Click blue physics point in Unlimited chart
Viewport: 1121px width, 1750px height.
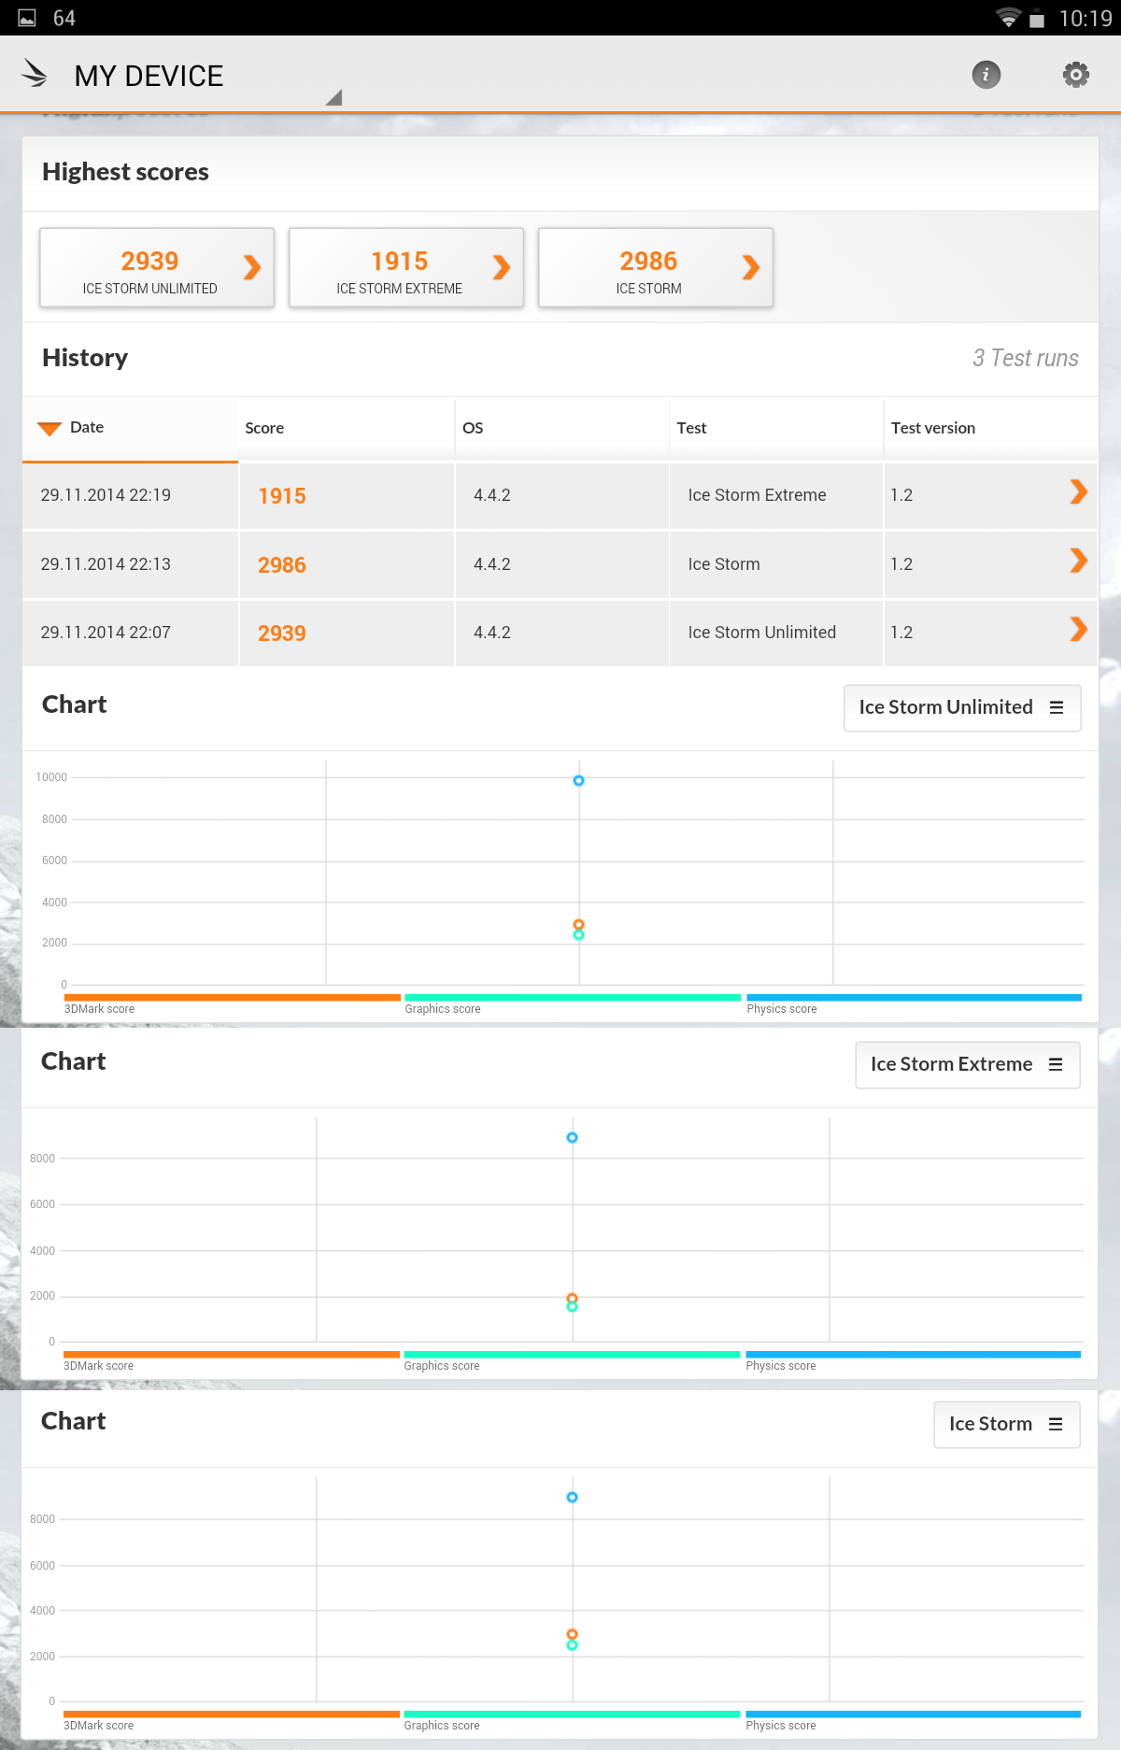point(579,780)
